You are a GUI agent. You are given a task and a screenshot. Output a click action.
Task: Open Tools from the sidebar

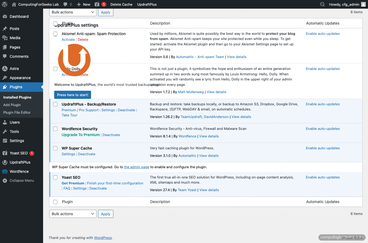point(14,131)
